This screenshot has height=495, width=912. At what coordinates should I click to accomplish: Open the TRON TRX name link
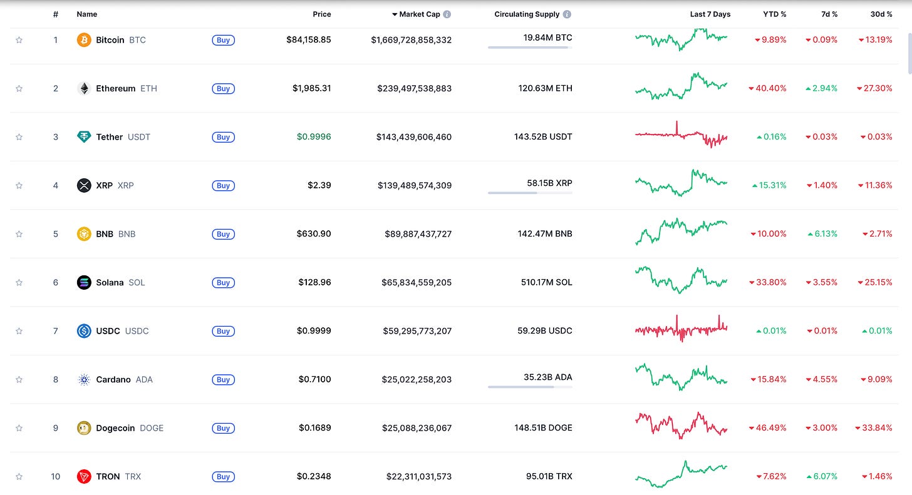pyautogui.click(x=118, y=476)
